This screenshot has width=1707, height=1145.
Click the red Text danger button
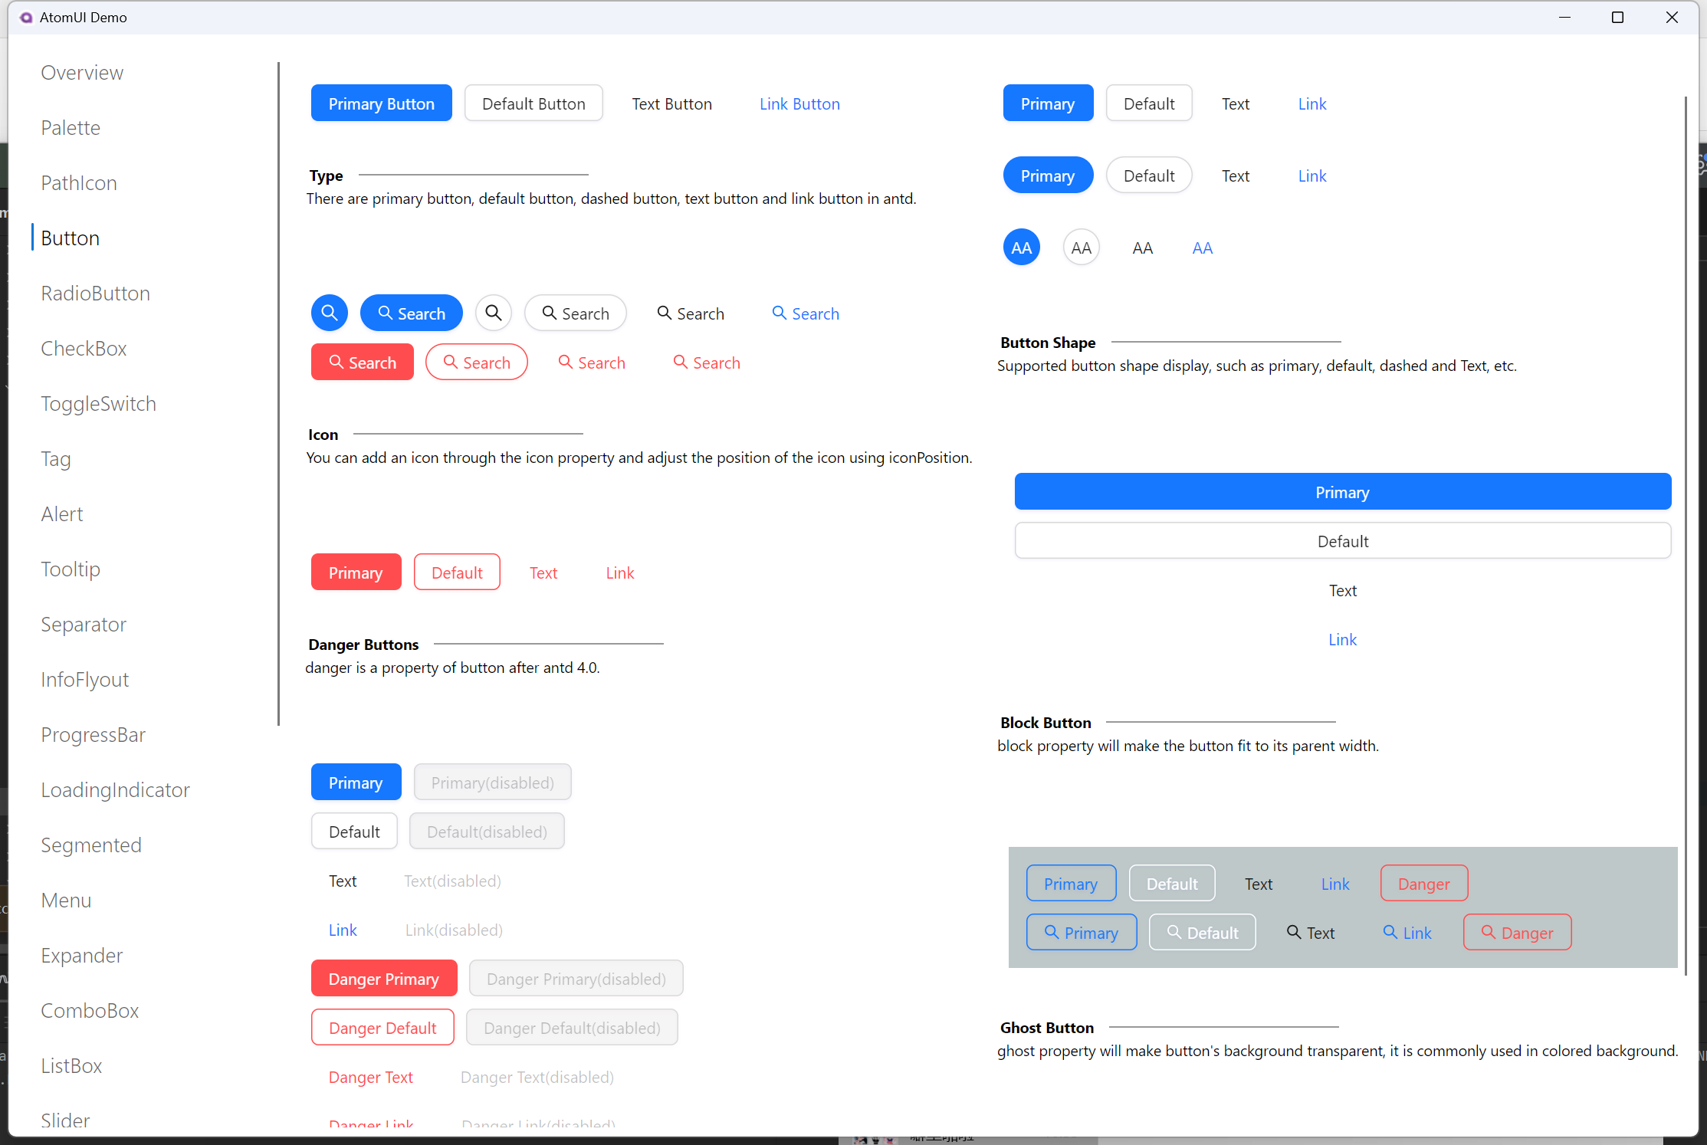coord(543,572)
